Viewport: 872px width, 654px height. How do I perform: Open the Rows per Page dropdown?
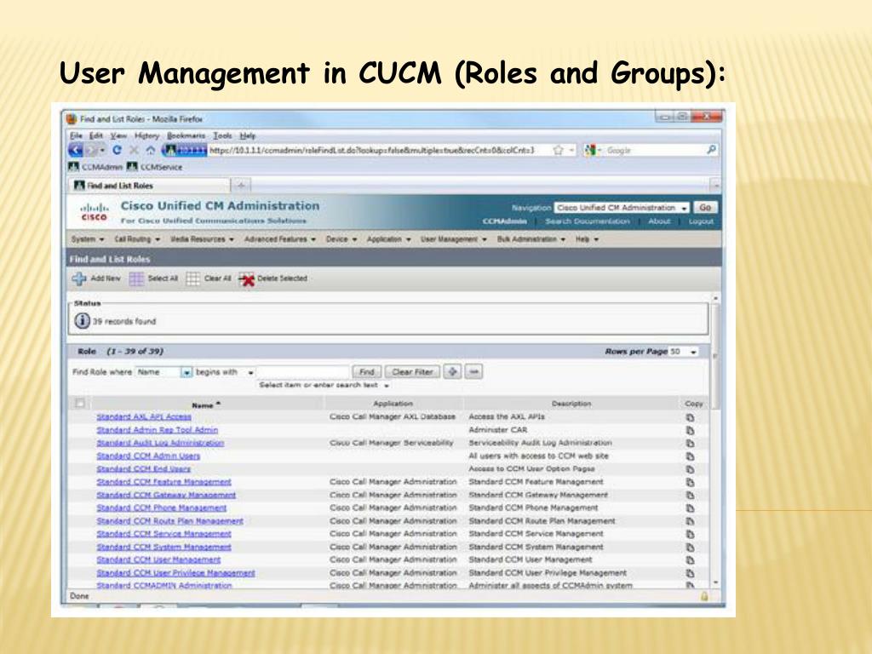point(684,352)
